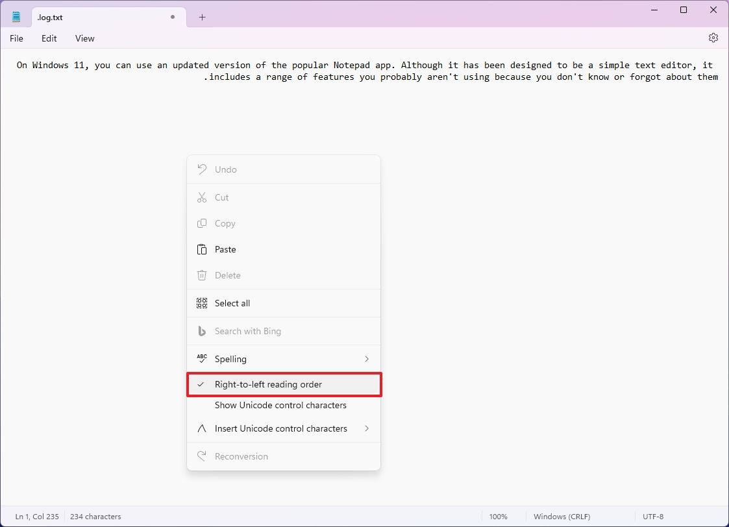729x527 pixels.
Task: Open a new tab with the plus button
Action: 201,17
